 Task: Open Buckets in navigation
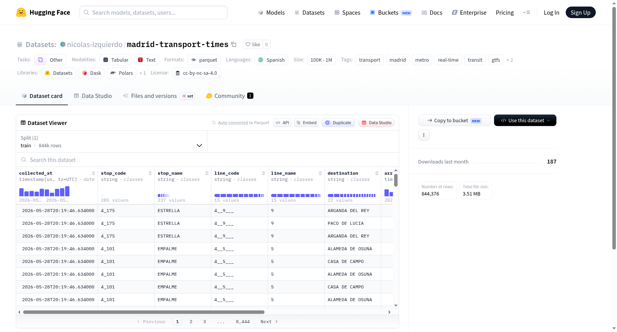[391, 12]
